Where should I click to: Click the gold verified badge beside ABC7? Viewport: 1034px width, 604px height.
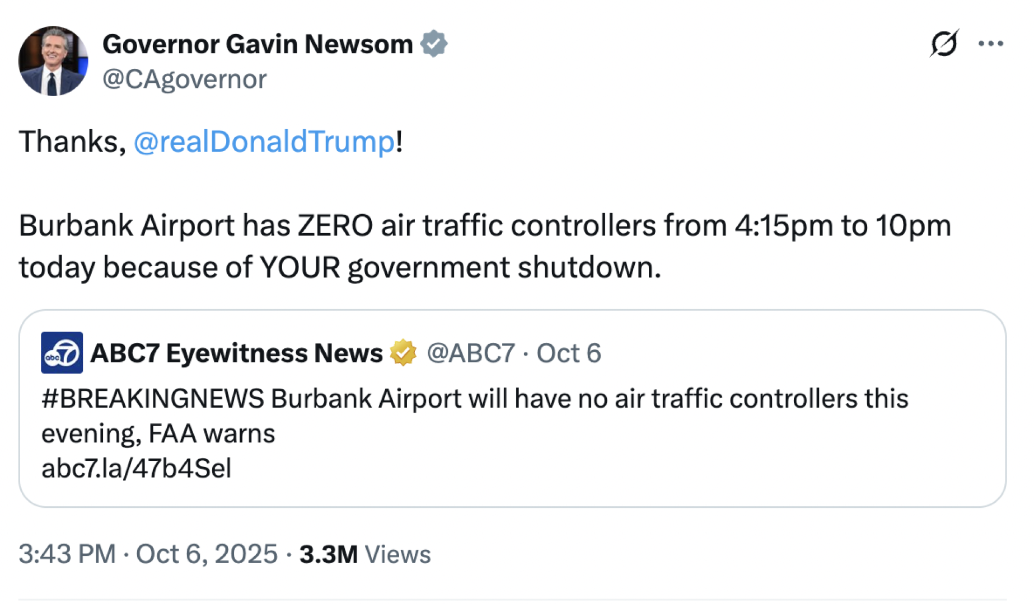pyautogui.click(x=403, y=353)
